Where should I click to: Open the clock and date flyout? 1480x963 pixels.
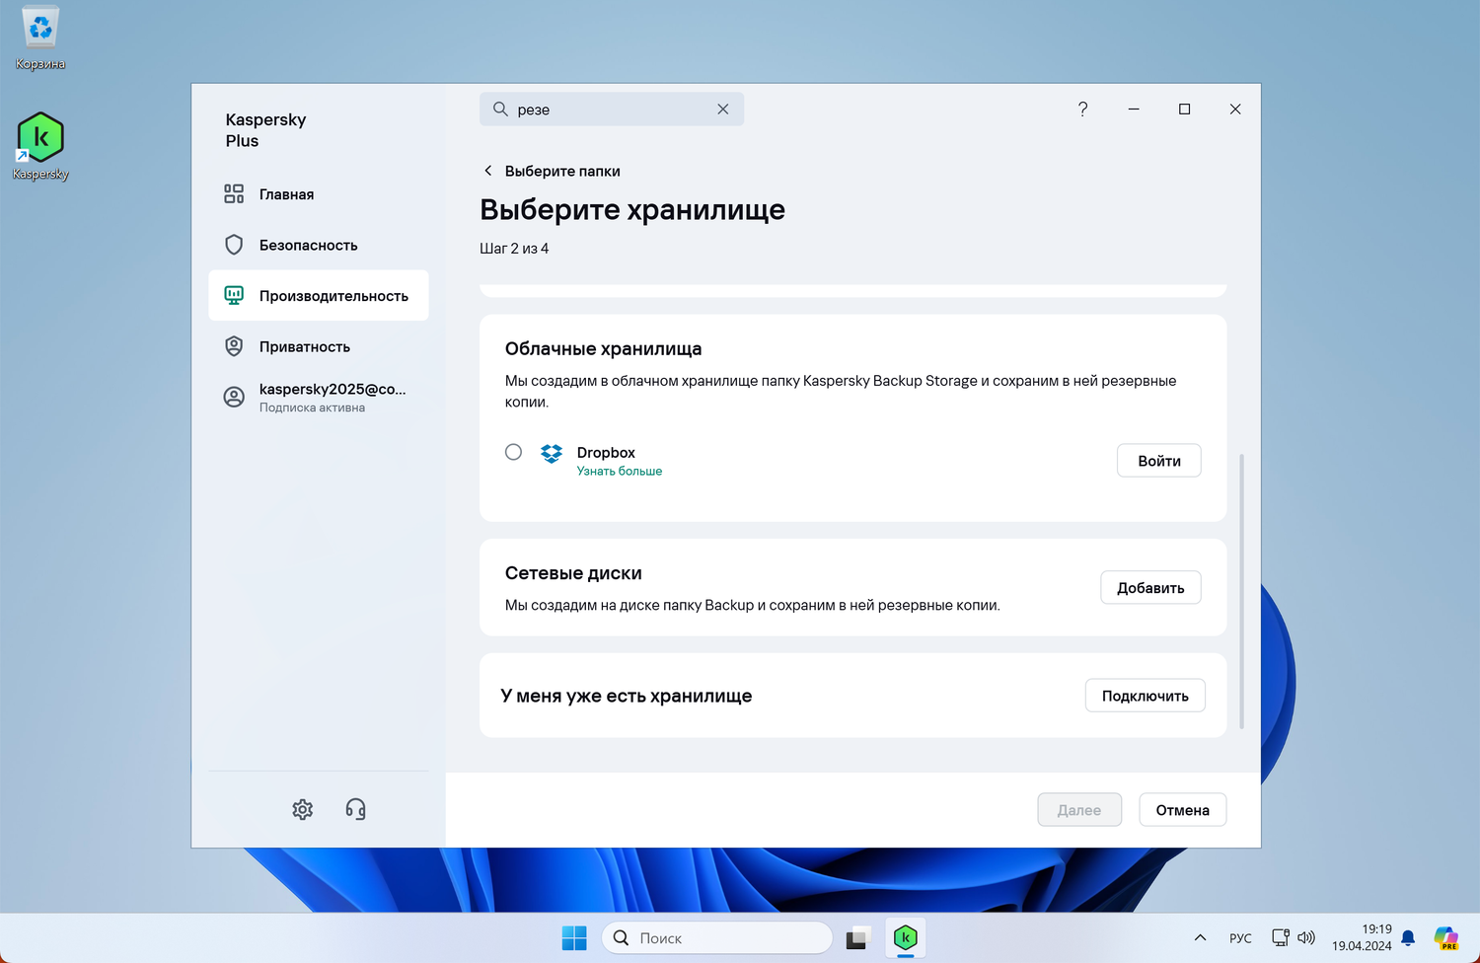pos(1362,937)
